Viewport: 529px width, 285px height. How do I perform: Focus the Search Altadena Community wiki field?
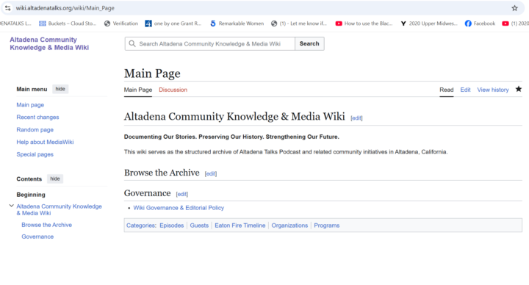tap(210, 43)
